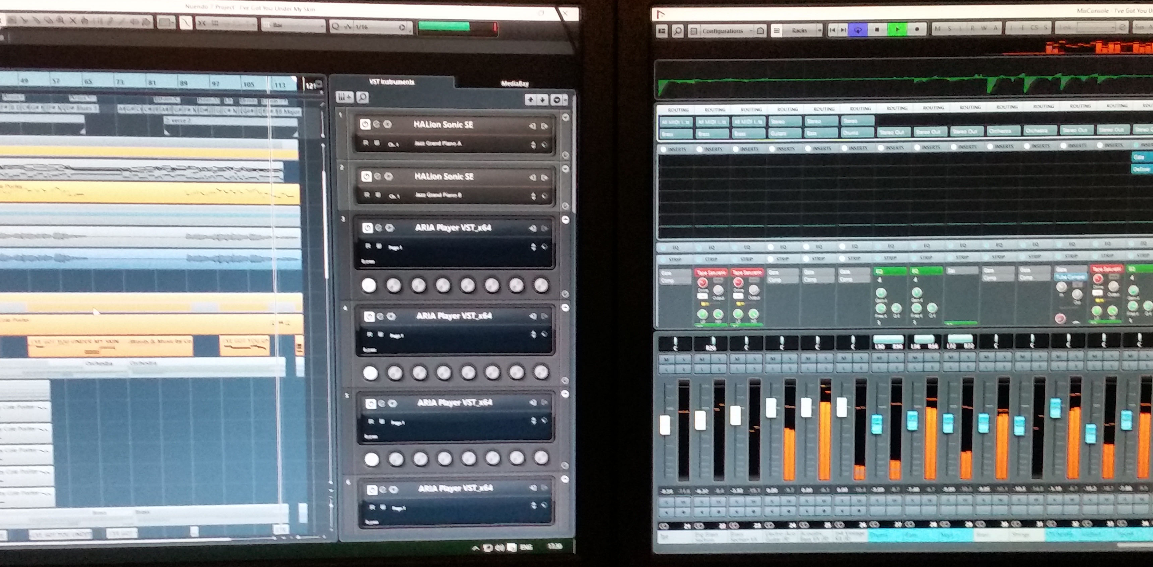Click MixConsole search channel icon
This screenshot has height=567, width=1153.
point(678,31)
